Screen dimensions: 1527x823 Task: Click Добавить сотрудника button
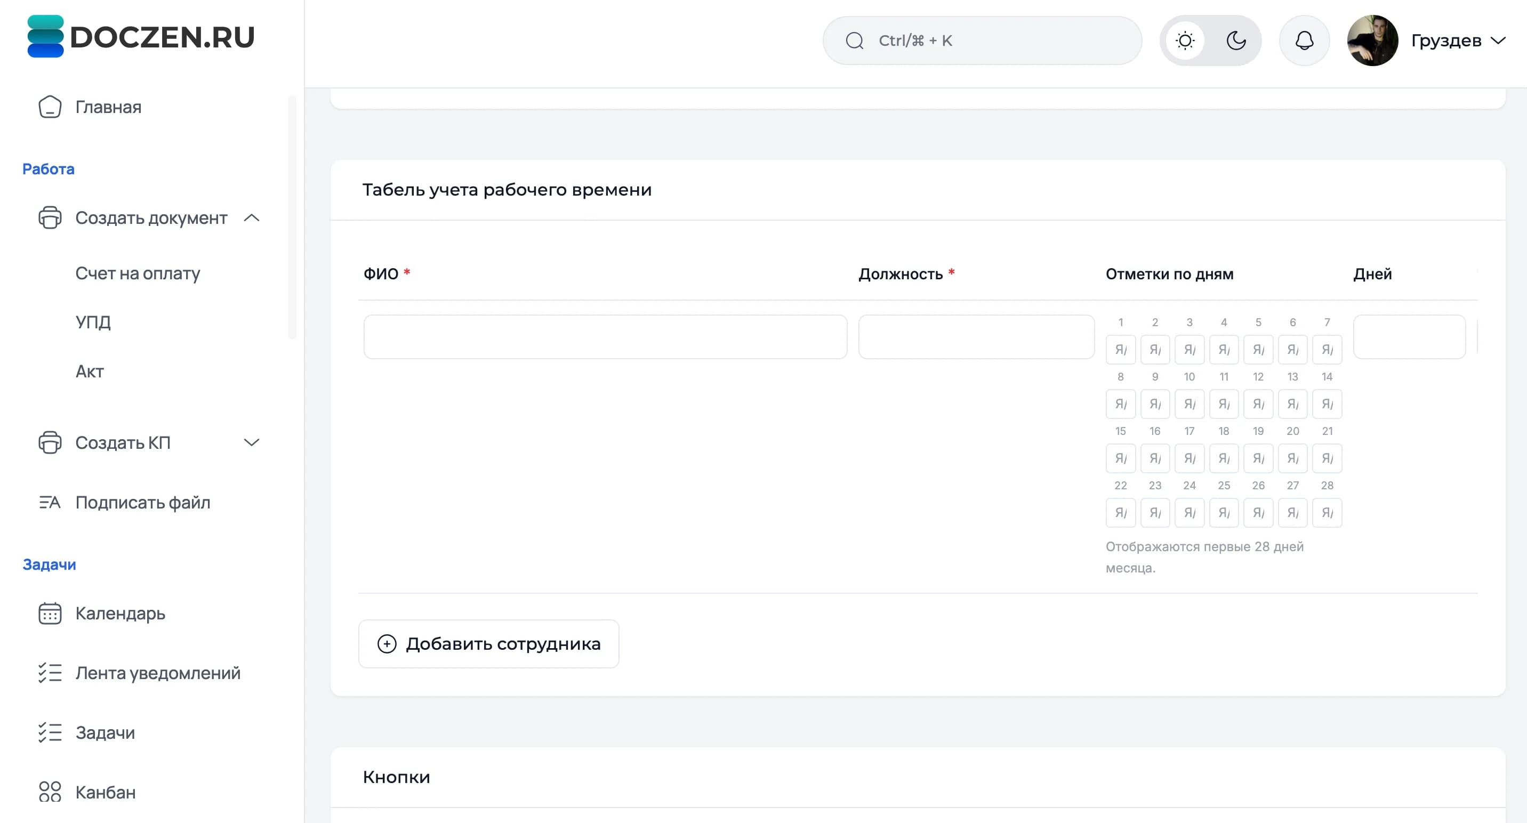point(488,643)
